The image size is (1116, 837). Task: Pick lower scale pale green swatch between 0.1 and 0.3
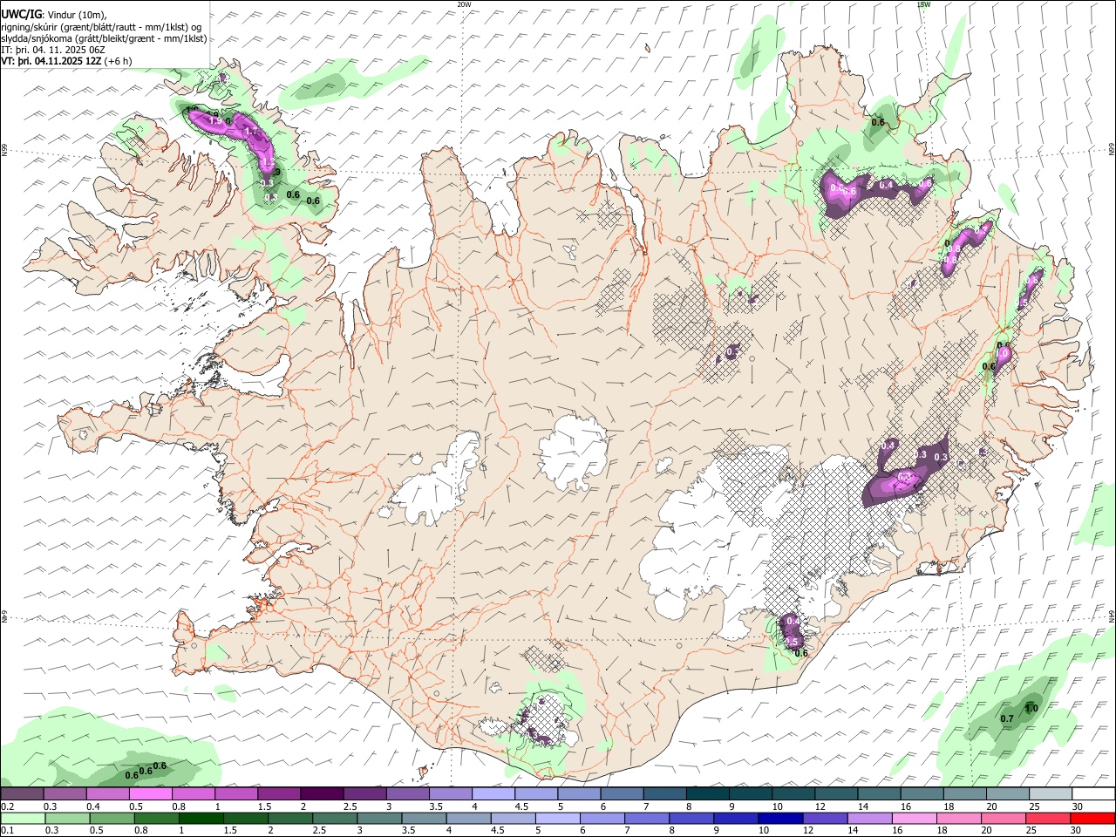23,818
